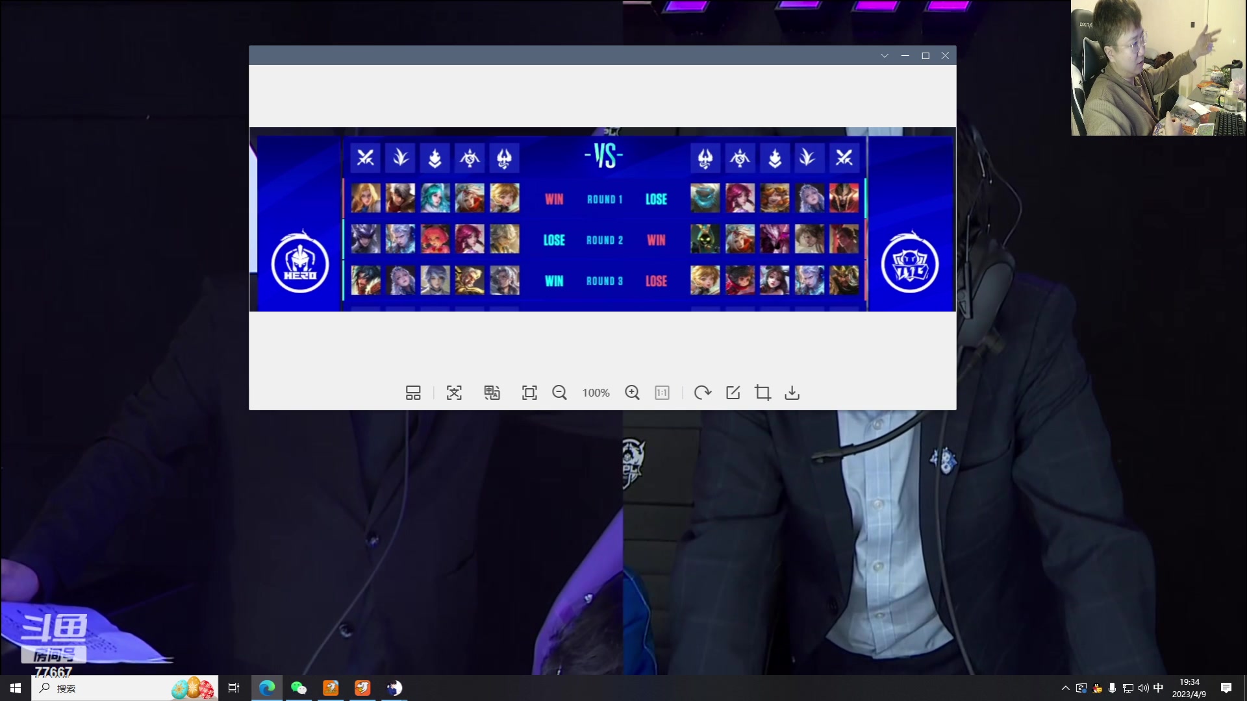This screenshot has width=1247, height=701.
Task: Open the volume control tray icon
Action: coord(1143,688)
